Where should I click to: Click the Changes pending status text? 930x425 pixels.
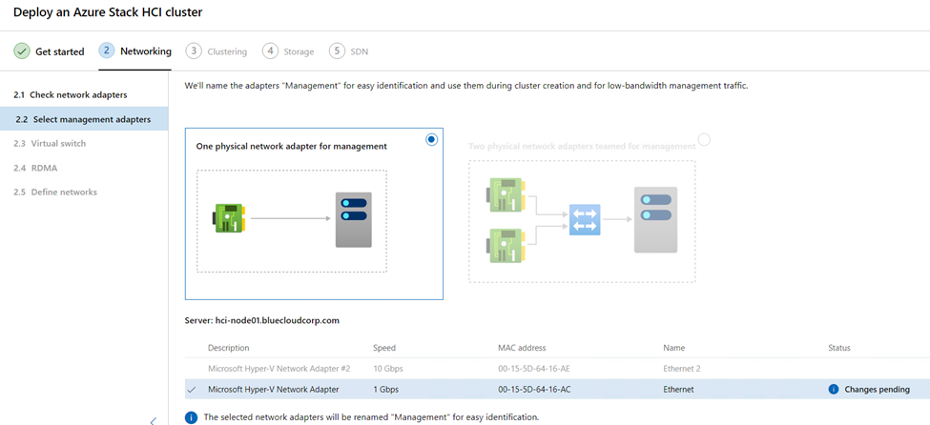point(877,390)
